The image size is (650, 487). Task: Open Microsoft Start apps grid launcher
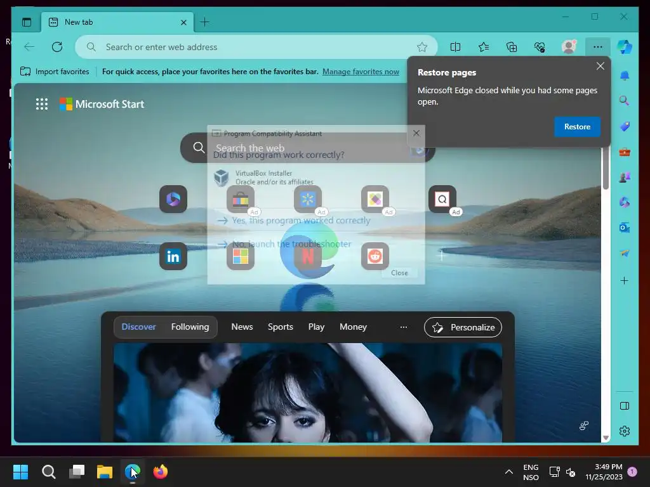click(x=42, y=104)
